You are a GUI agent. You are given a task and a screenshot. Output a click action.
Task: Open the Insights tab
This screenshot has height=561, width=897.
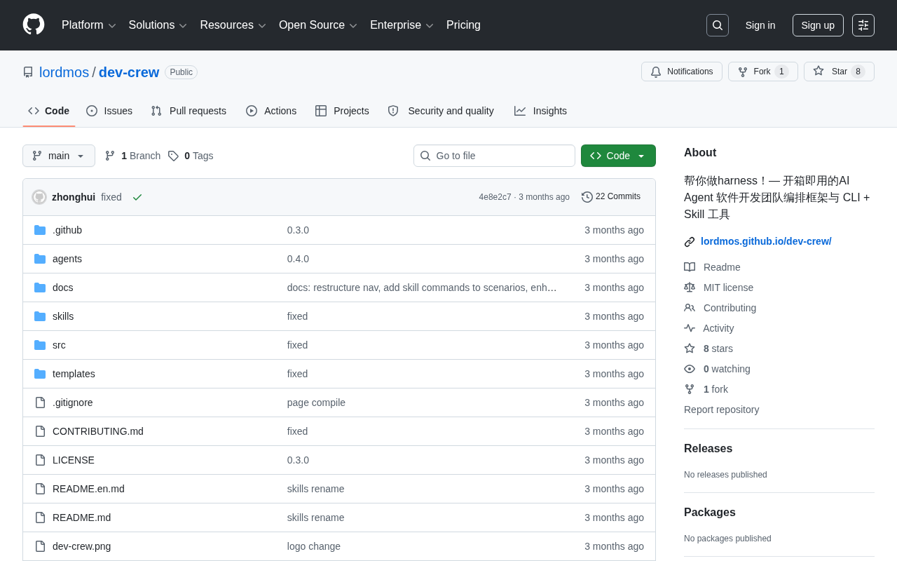(x=540, y=111)
